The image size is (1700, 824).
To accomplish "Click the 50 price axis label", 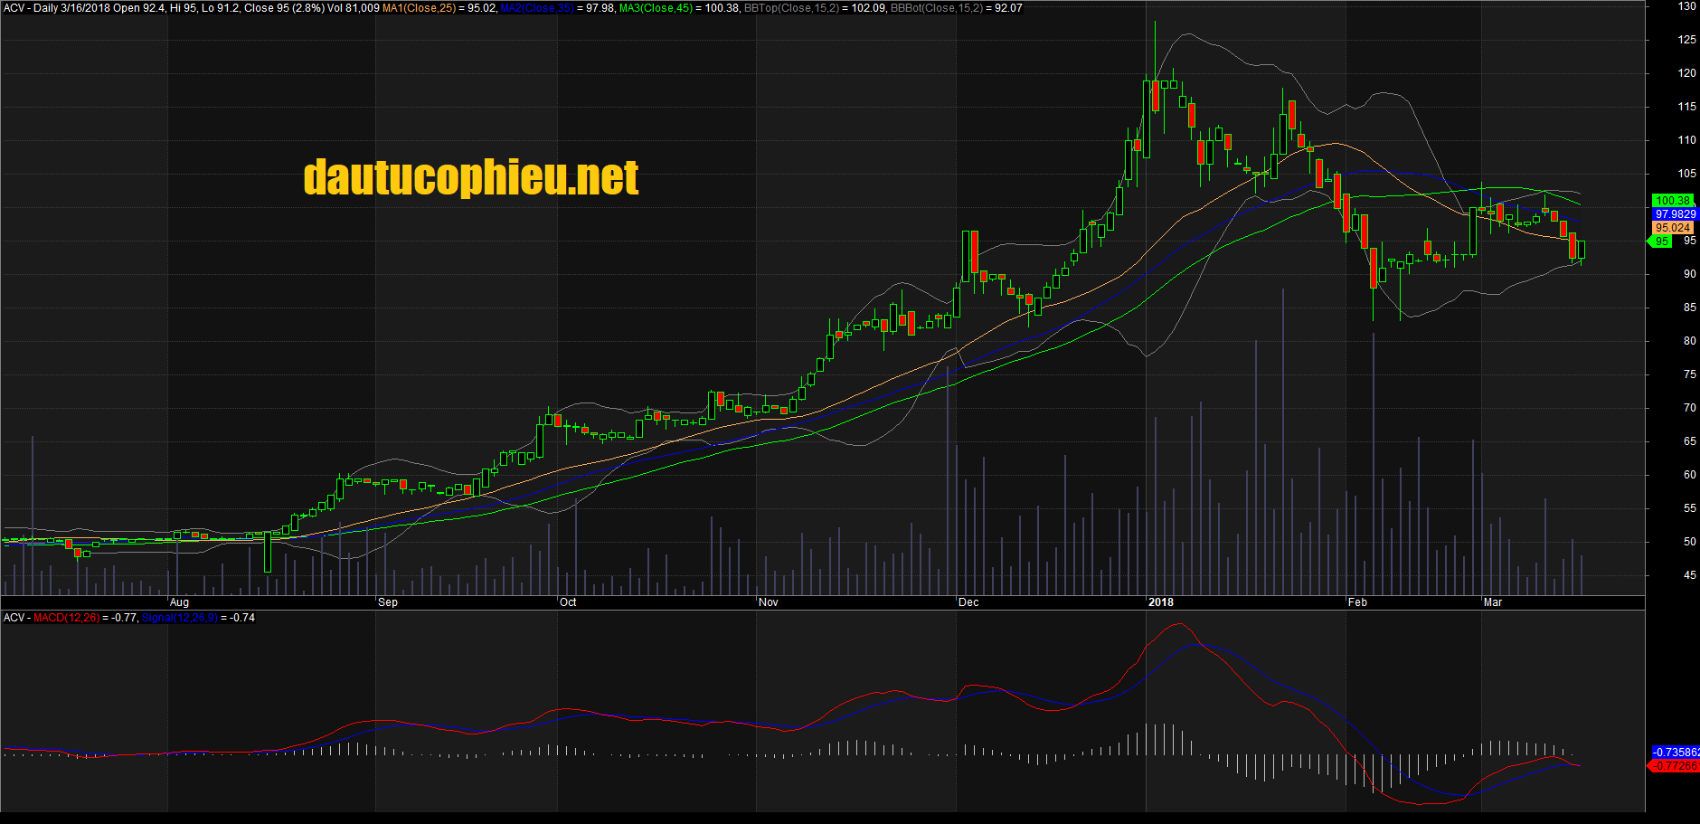I will coord(1689,542).
